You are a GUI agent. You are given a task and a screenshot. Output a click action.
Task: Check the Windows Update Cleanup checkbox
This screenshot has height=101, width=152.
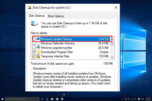tap(34, 39)
